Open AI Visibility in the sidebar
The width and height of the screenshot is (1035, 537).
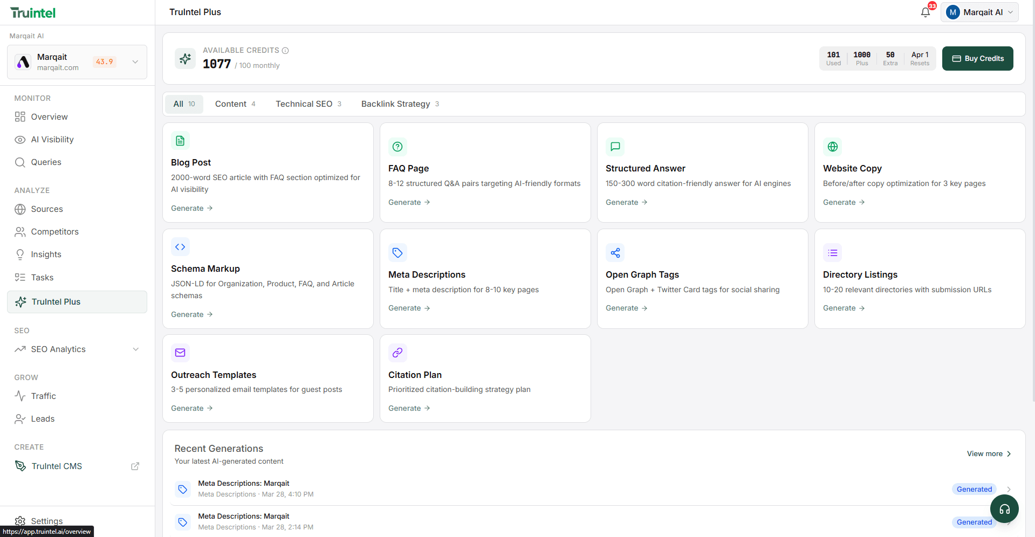coord(52,140)
